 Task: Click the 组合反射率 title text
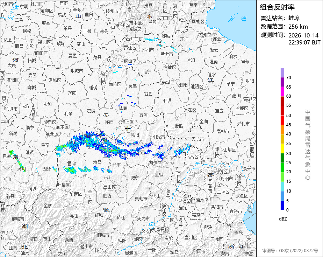(x=277, y=7)
